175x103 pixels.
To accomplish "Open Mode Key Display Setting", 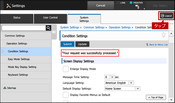I will tap(26, 67).
